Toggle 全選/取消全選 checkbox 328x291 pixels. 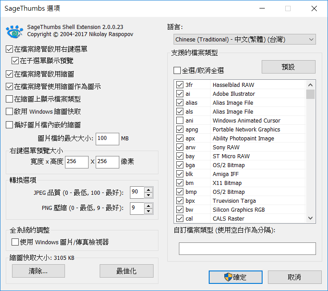(177, 70)
